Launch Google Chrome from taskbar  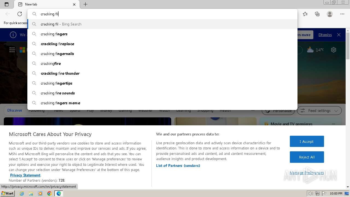point(49,193)
